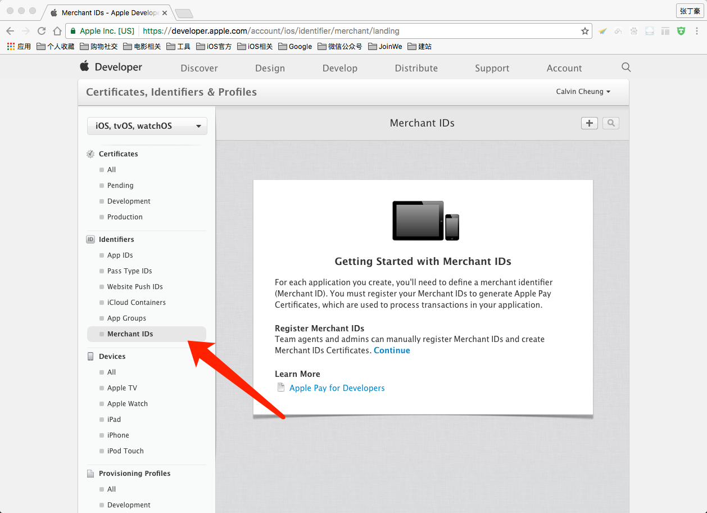The image size is (707, 513).
Task: Open the 个人收藏 bookmarks folder
Action: point(56,47)
